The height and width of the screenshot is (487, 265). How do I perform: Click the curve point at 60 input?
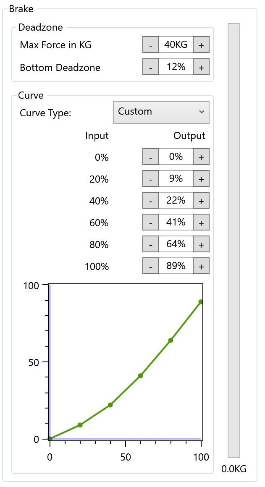point(140,376)
